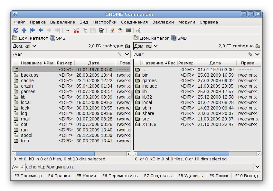Screen dimensions: 273x191
Task: Sort left panel by Дата column header
Action: pyautogui.click(x=94, y=63)
